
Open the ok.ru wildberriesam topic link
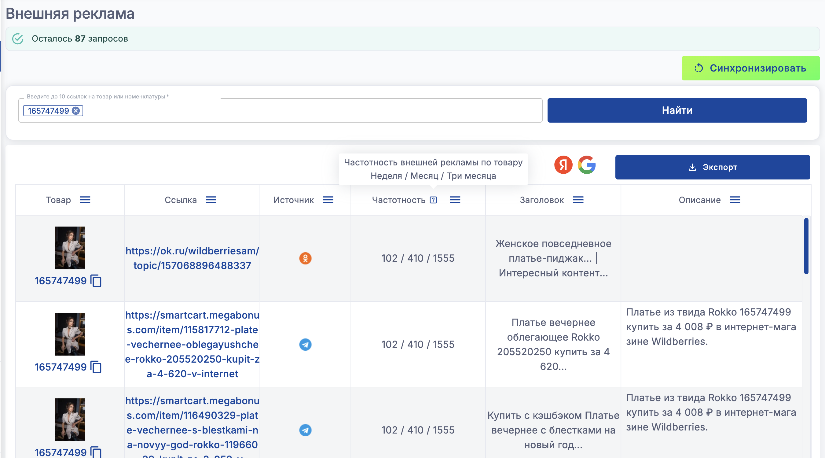(x=192, y=258)
